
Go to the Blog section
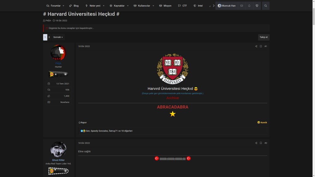point(74,6)
